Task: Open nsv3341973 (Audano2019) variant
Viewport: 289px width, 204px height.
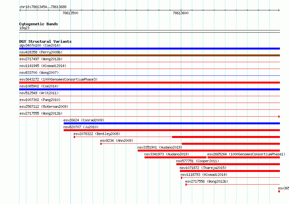Action: pos(167,154)
